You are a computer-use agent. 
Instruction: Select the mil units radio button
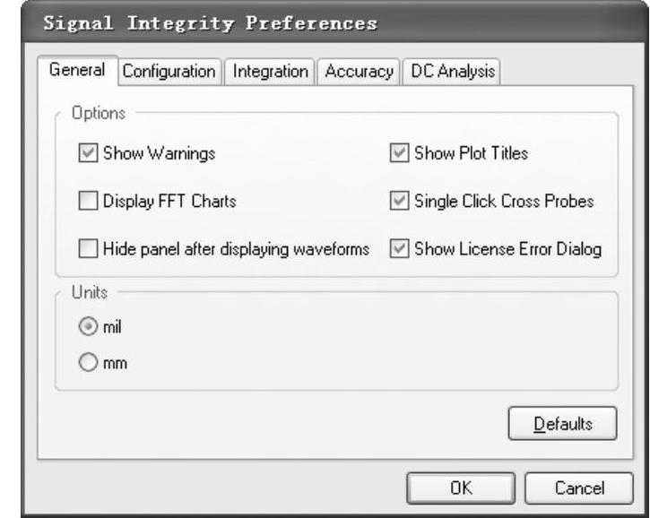coord(87,327)
